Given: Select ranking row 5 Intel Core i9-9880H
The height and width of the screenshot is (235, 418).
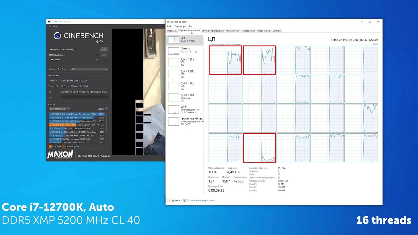Looking at the screenshot, I should (x=77, y=128).
